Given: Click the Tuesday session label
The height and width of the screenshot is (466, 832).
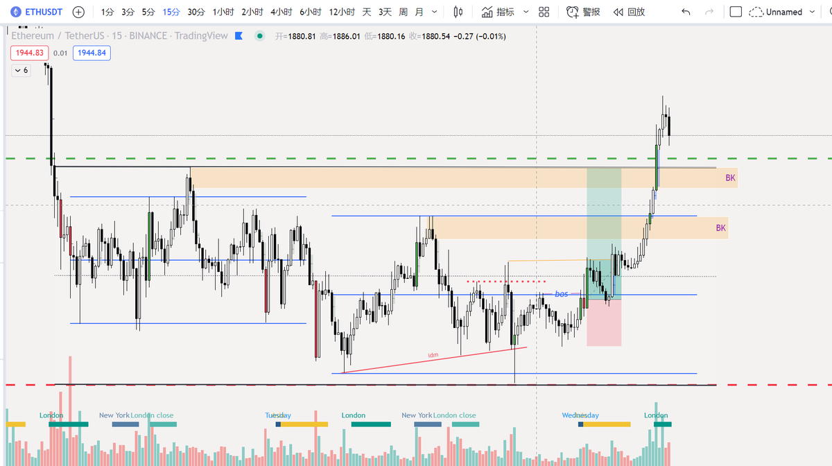Looking at the screenshot, I should point(278,415).
